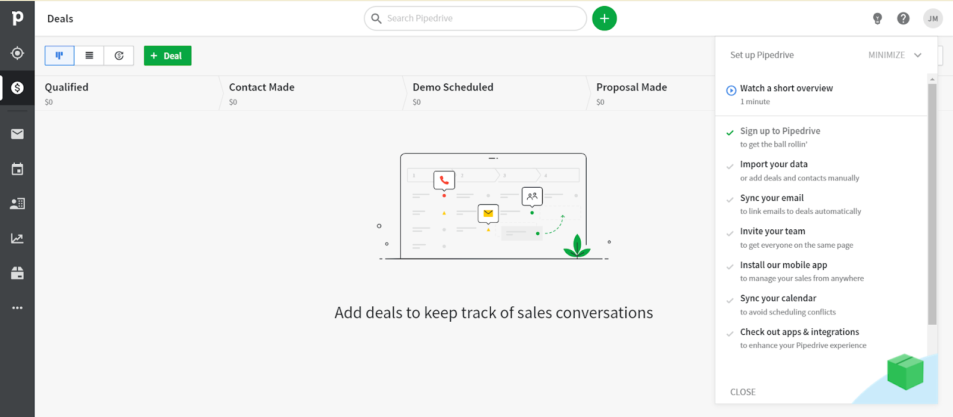Switch to list view of deals

89,55
